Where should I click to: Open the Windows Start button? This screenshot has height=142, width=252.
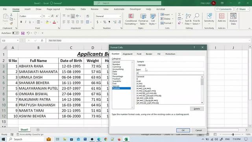[x=3, y=139]
